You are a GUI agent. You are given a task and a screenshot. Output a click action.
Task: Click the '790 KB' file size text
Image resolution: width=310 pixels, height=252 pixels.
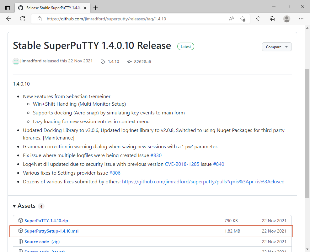pyautogui.click(x=231, y=221)
